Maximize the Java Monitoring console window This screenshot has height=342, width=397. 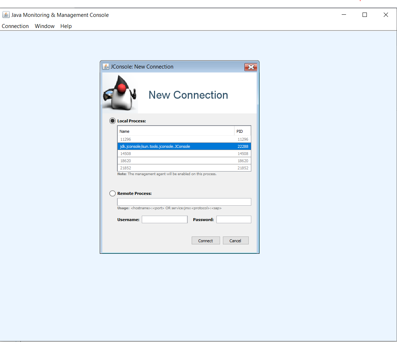point(365,15)
